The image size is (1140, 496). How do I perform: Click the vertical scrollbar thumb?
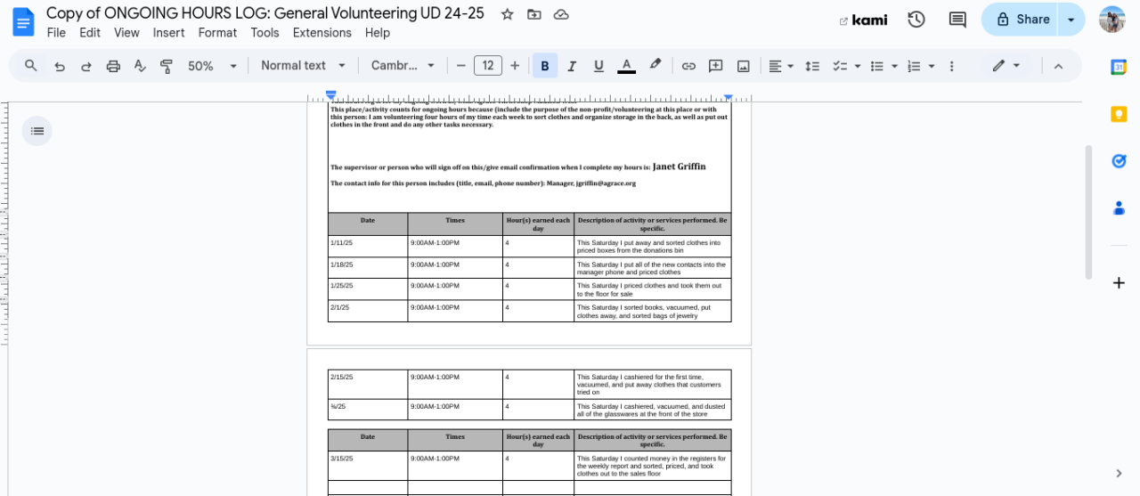click(1087, 212)
